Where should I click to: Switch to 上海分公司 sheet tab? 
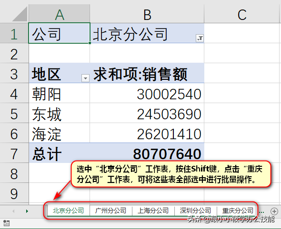click(153, 210)
